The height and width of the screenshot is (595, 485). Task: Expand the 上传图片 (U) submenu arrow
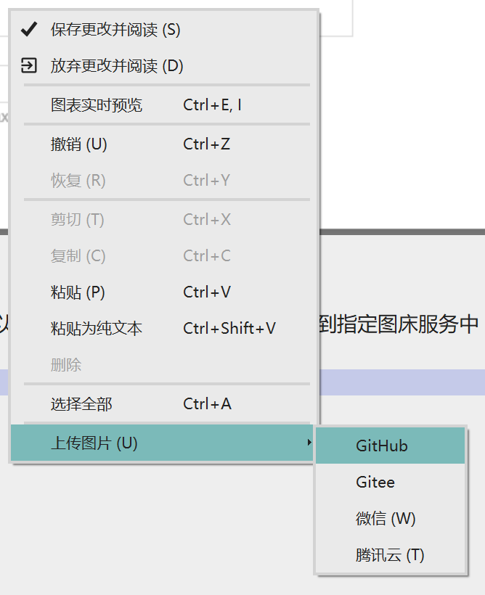click(309, 443)
